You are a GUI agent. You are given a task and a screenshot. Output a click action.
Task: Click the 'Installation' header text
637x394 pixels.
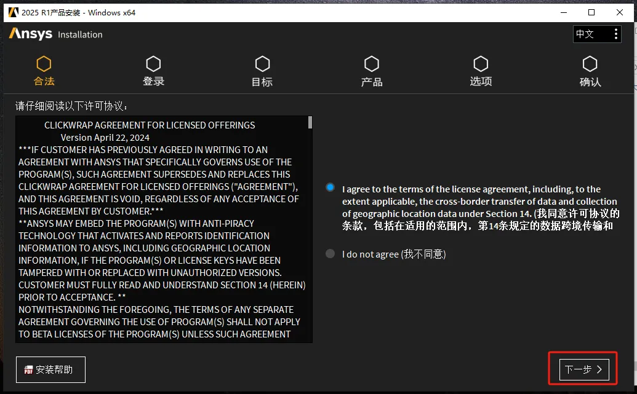click(x=80, y=34)
